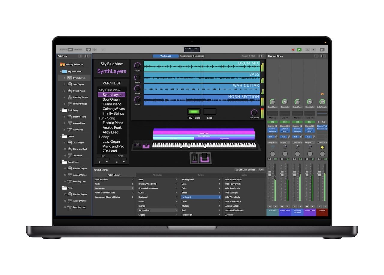Select the Calming Waves patch icon
Image resolution: width=384 pixels, height=275 pixels.
(x=70, y=97)
